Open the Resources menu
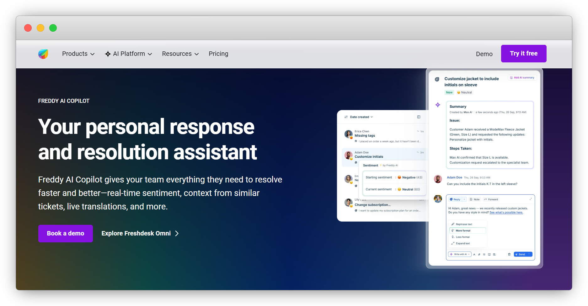Viewport: 588px width, 306px height. click(x=180, y=54)
